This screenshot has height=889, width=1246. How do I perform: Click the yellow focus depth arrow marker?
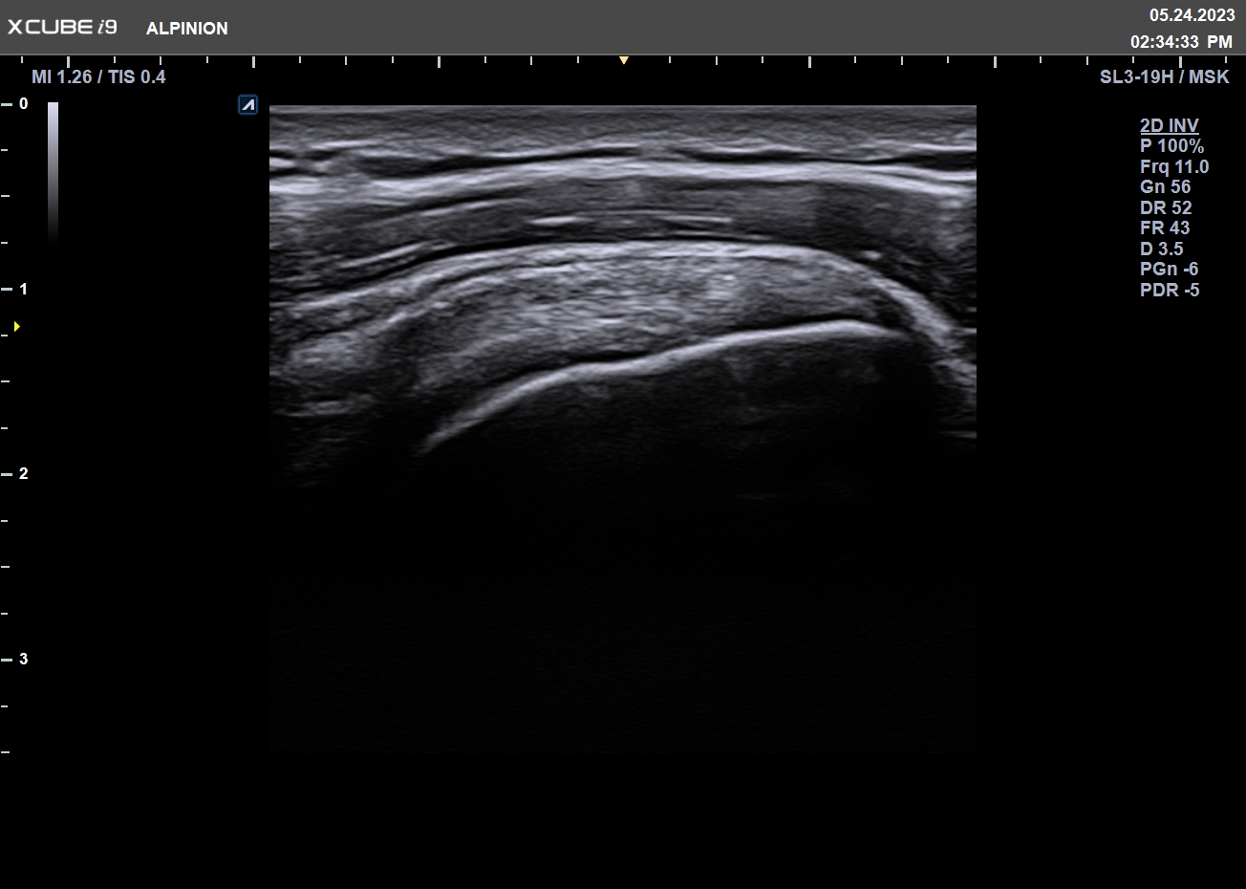pos(17,327)
